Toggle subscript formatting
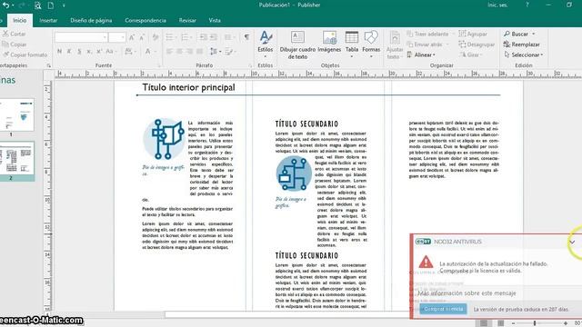This screenshot has height=327, width=582. tap(89, 51)
